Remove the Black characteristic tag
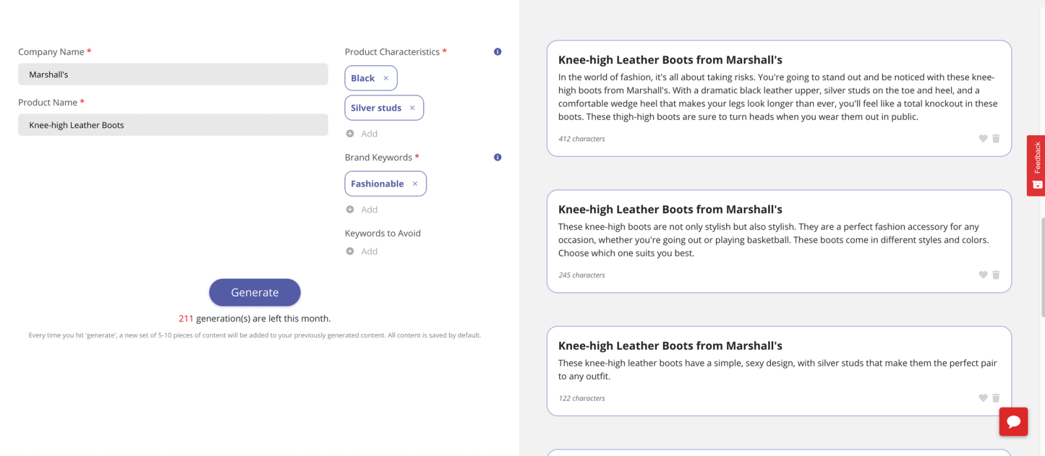 click(386, 78)
